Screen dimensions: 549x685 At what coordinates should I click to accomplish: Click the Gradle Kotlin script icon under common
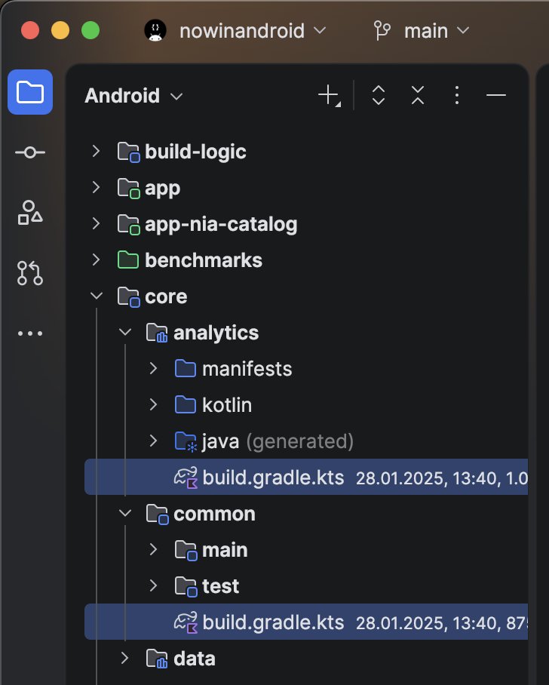(x=186, y=622)
